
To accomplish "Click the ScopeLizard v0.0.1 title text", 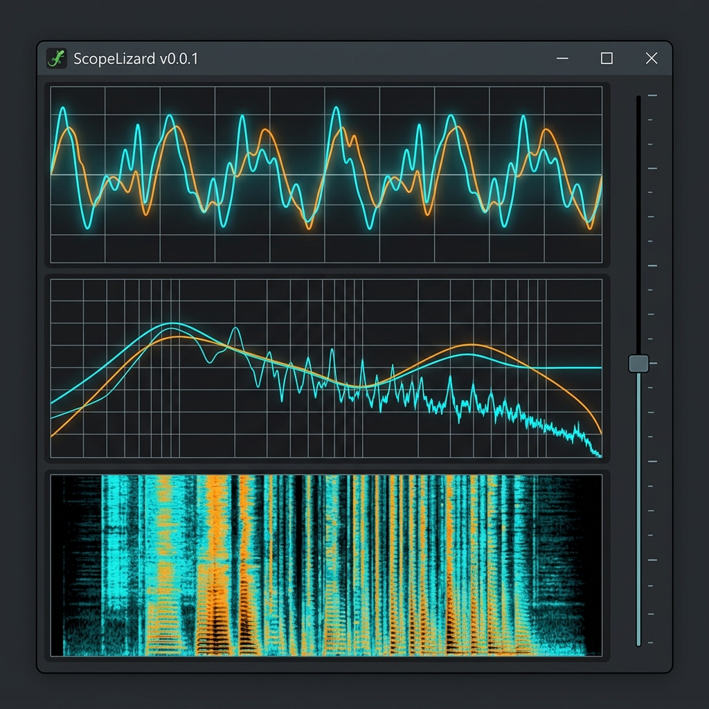I will click(x=136, y=59).
